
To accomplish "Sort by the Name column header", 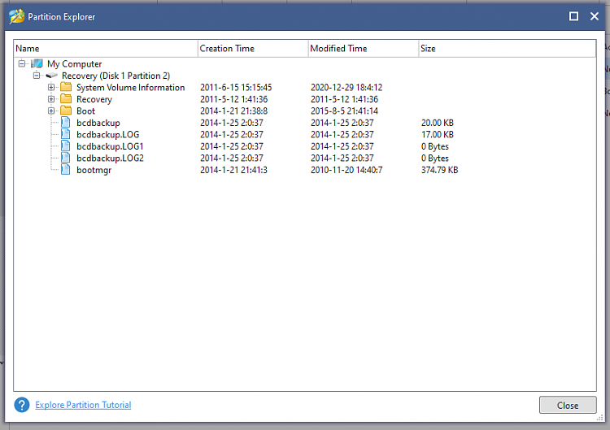I will click(x=106, y=49).
